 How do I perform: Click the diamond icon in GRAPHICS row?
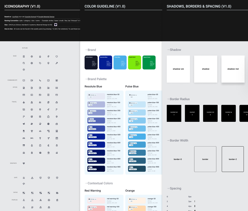pos(24,163)
